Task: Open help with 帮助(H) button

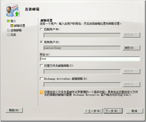Action: pos(14,110)
